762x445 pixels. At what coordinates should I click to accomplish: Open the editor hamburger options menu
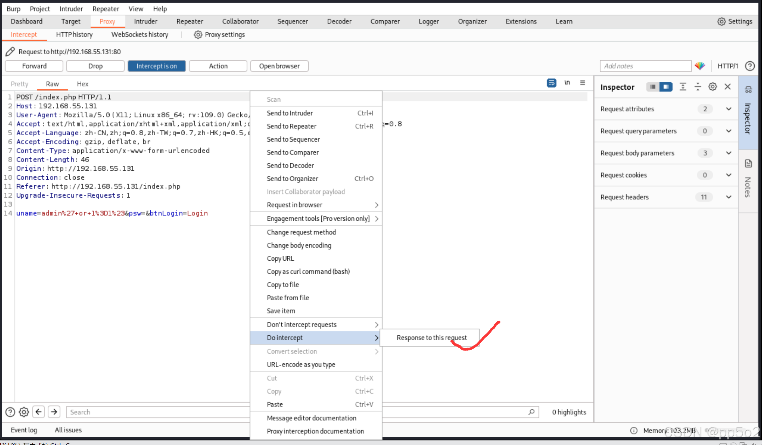[582, 83]
